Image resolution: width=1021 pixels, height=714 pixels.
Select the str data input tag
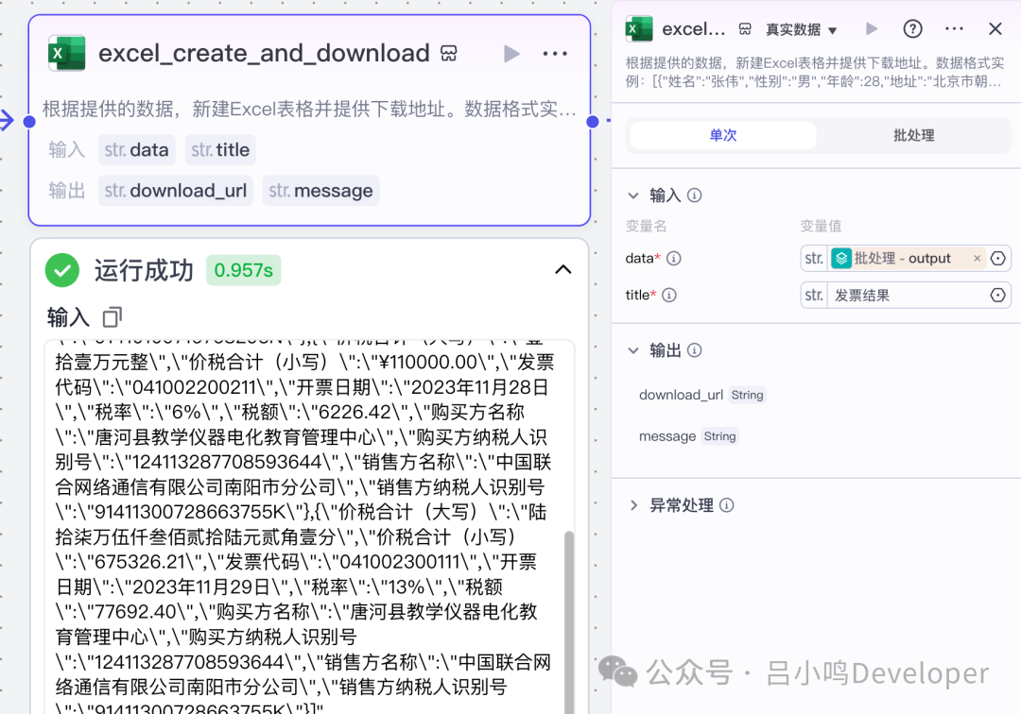(137, 150)
